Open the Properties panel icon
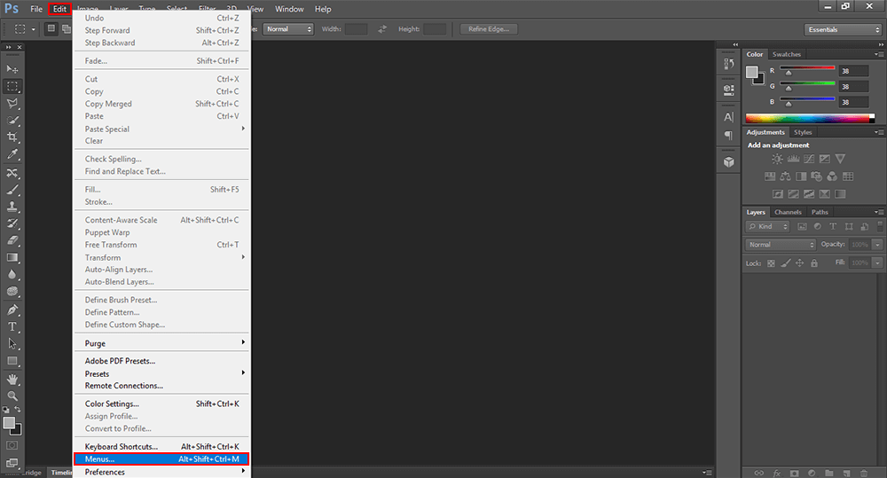This screenshot has height=478, width=887. (728, 90)
